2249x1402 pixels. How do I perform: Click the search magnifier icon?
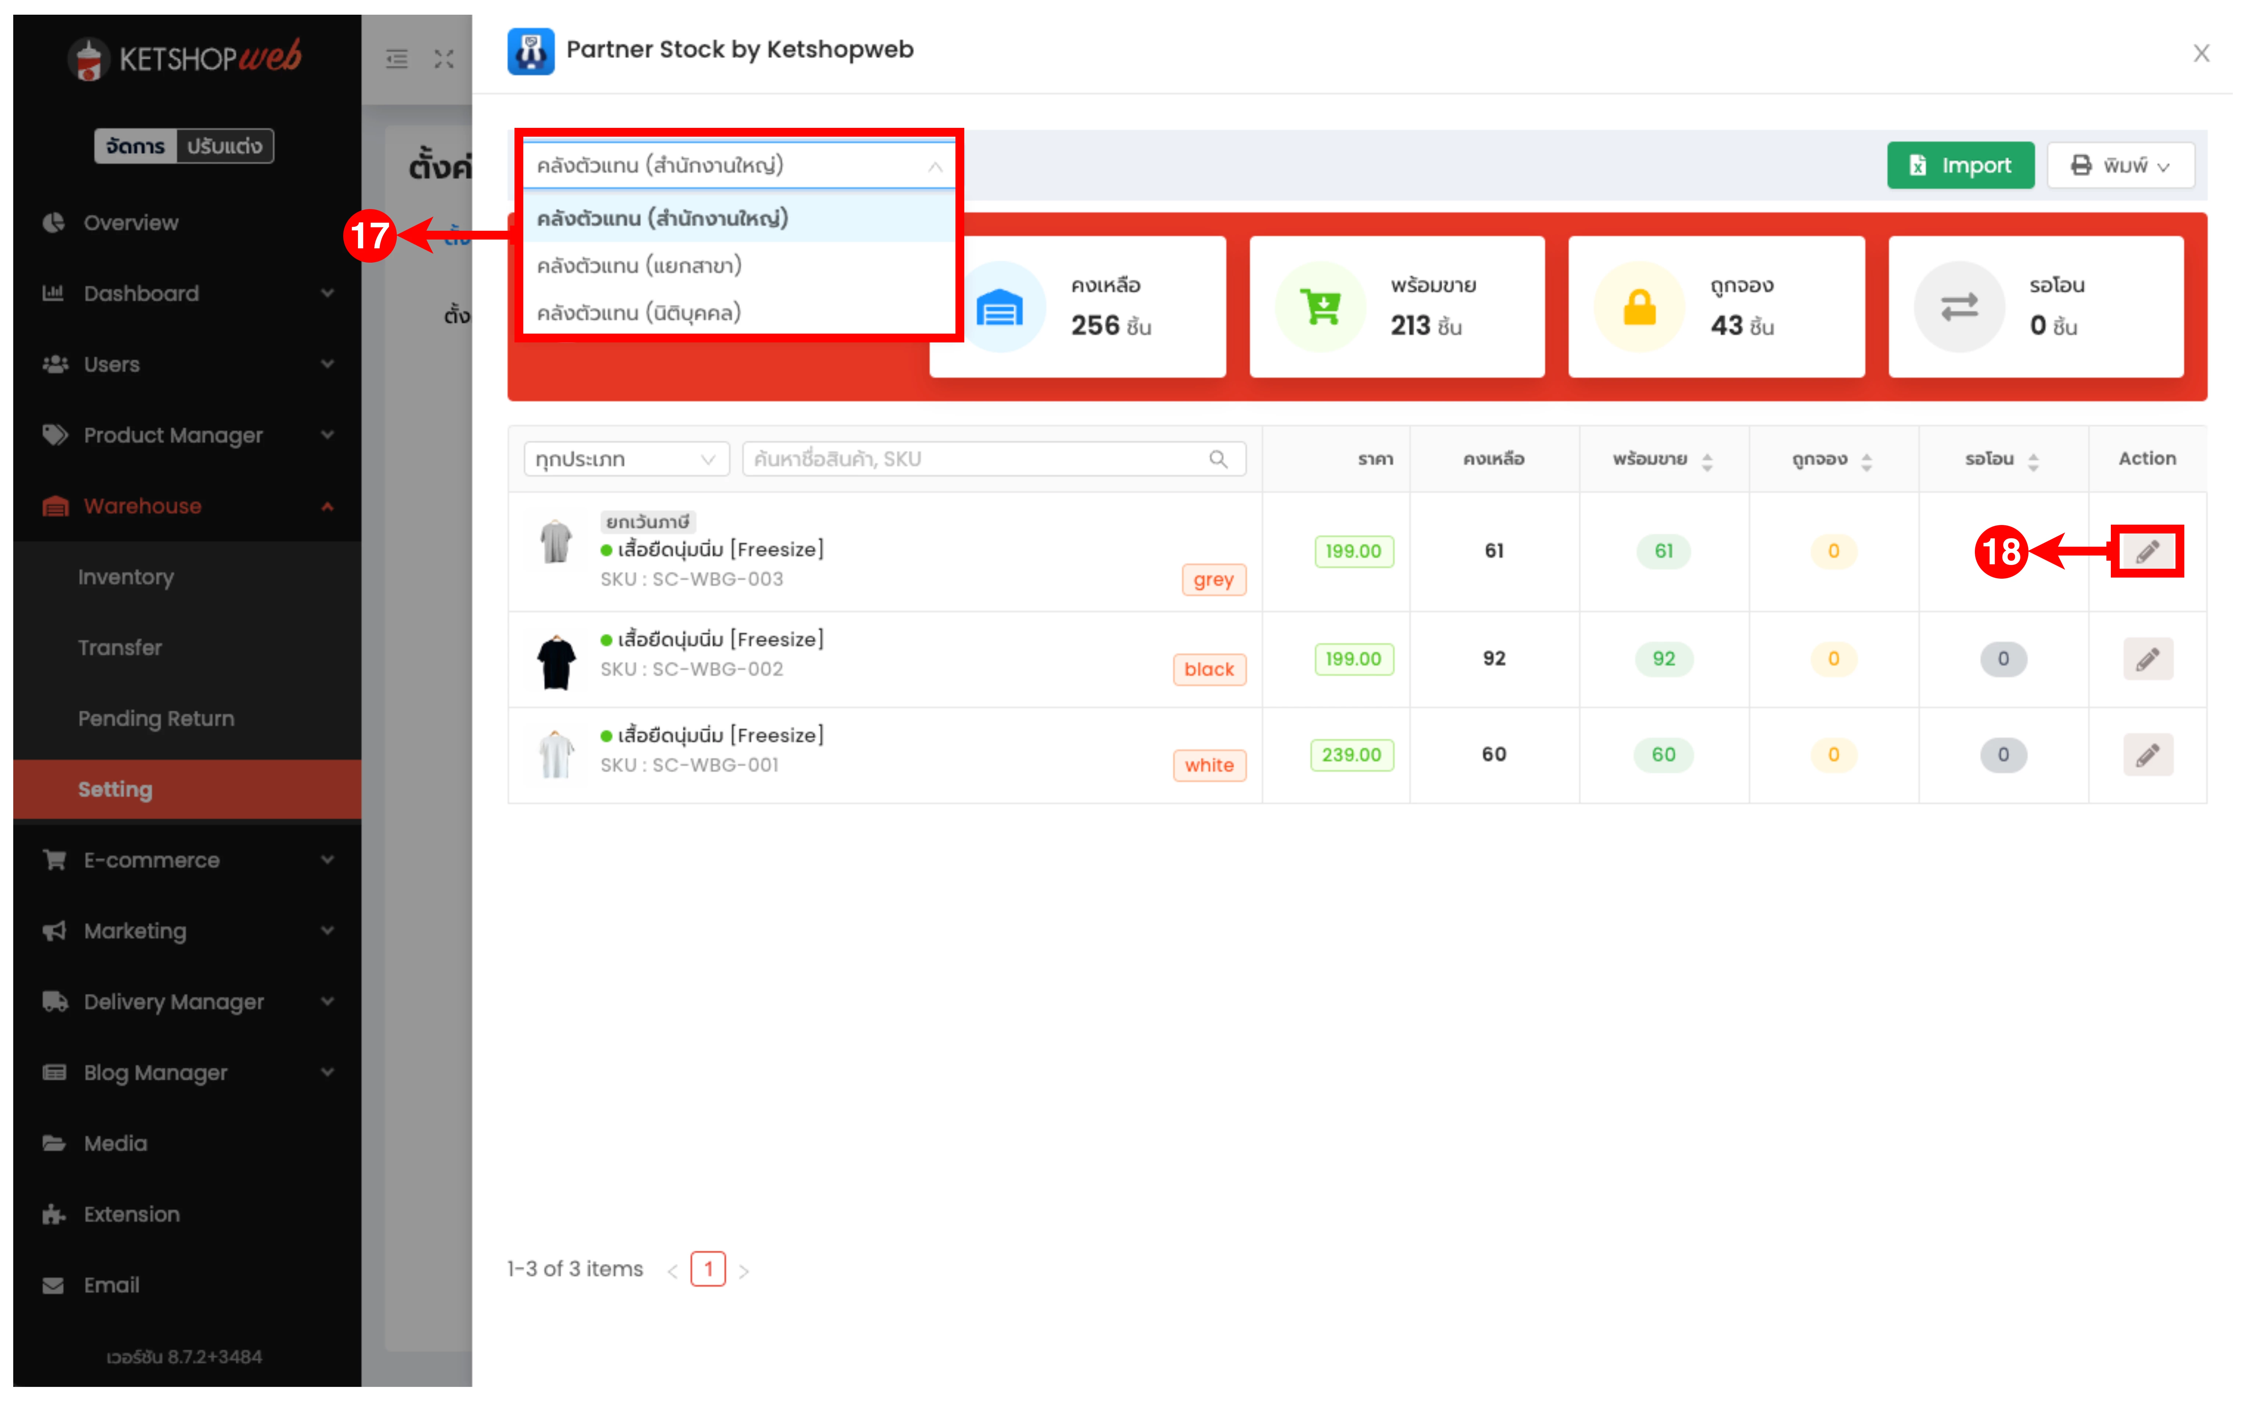[x=1218, y=459]
